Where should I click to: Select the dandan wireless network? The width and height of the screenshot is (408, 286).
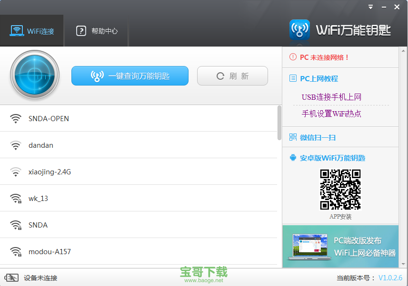[x=41, y=145]
